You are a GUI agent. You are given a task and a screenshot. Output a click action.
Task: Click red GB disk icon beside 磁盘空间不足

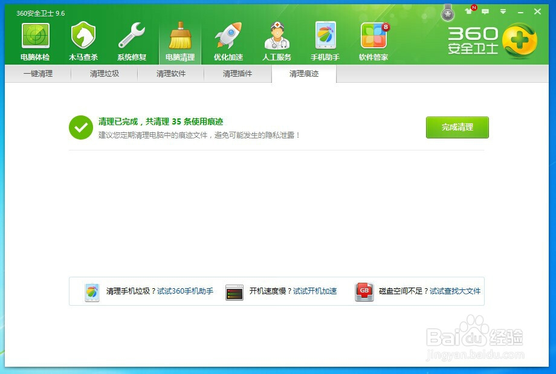pos(364,292)
